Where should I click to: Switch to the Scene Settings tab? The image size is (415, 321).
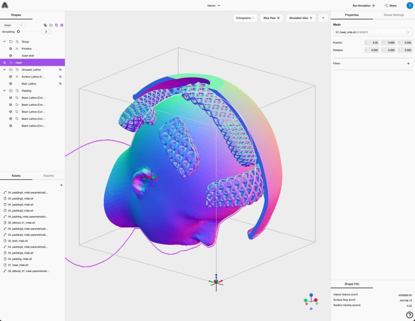pyautogui.click(x=393, y=15)
